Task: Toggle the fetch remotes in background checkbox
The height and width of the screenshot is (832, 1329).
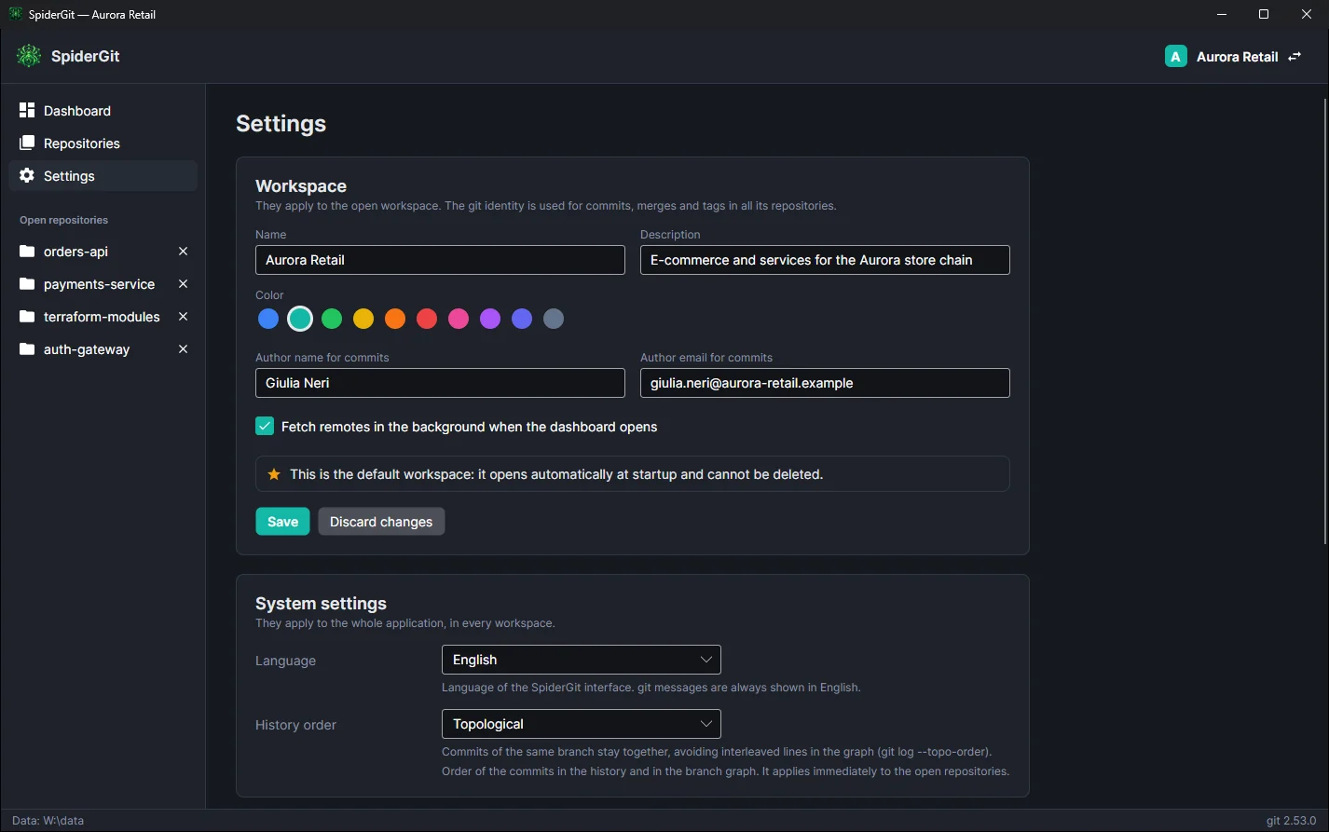Action: (x=265, y=427)
